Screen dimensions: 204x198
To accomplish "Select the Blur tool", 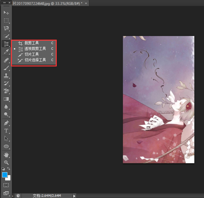I will tap(6, 107).
